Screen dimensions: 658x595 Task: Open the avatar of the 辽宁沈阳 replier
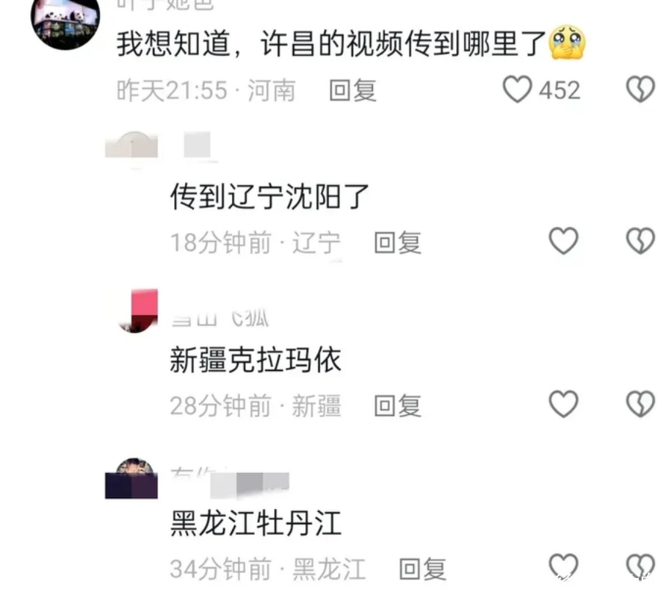pos(131,146)
